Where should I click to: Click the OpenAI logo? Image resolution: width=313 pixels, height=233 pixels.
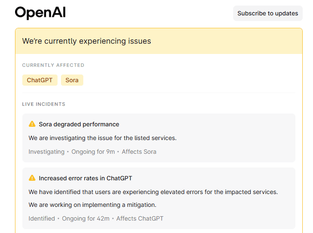tap(40, 13)
